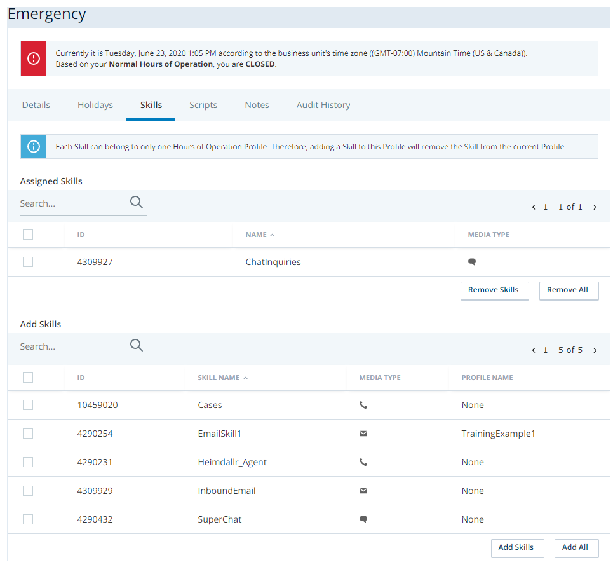The width and height of the screenshot is (613, 574).
Task: Select all Add Skills header checkbox
Action: [x=28, y=378]
